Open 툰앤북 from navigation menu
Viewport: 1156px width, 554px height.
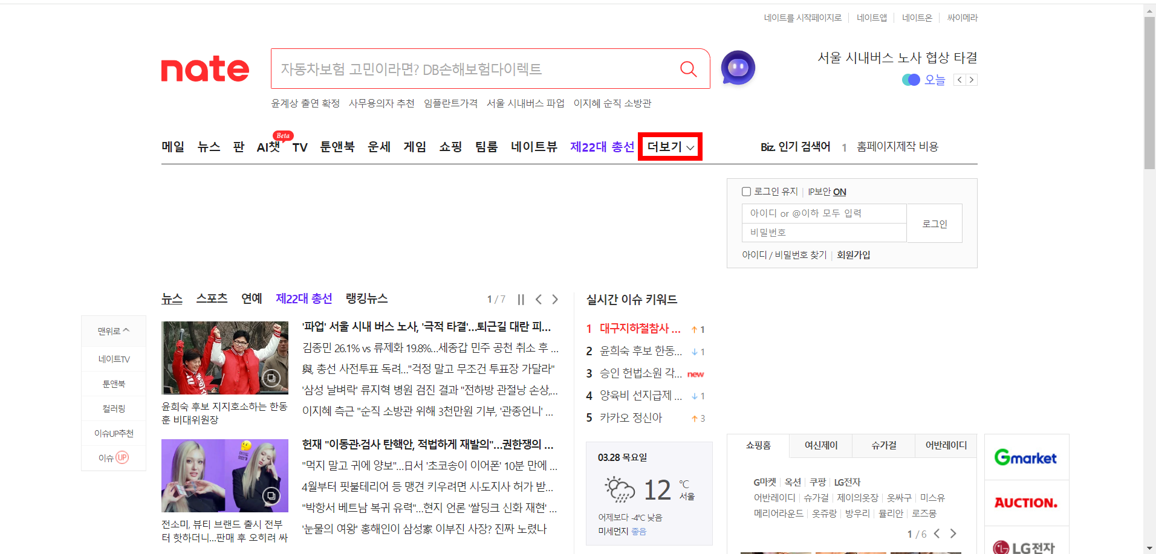pyautogui.click(x=337, y=147)
